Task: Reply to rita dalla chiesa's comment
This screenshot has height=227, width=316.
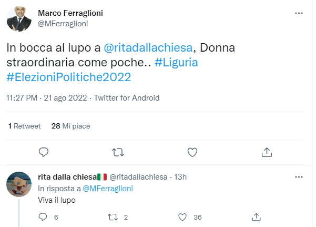Action: [x=44, y=216]
